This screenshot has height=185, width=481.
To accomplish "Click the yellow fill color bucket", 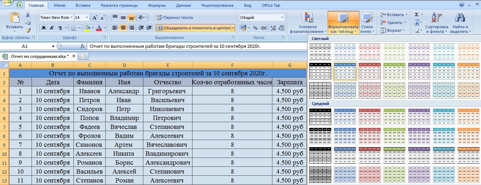I will pos(86,28).
